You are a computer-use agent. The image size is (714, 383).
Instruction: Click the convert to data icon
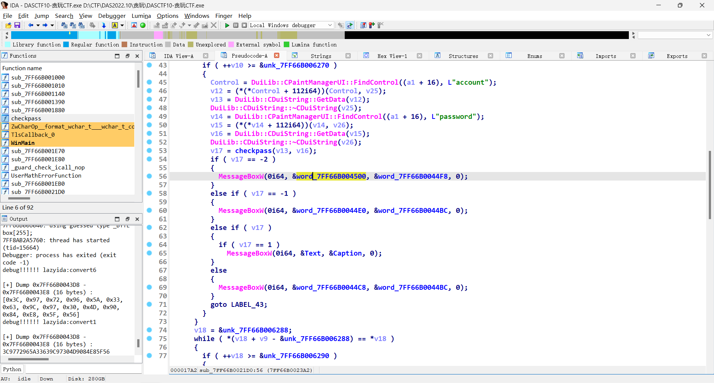tap(165, 25)
